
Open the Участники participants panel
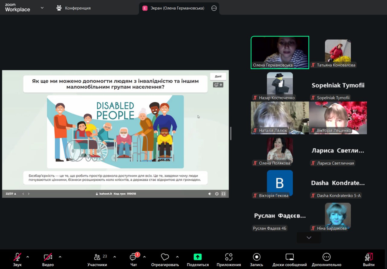coord(97,257)
